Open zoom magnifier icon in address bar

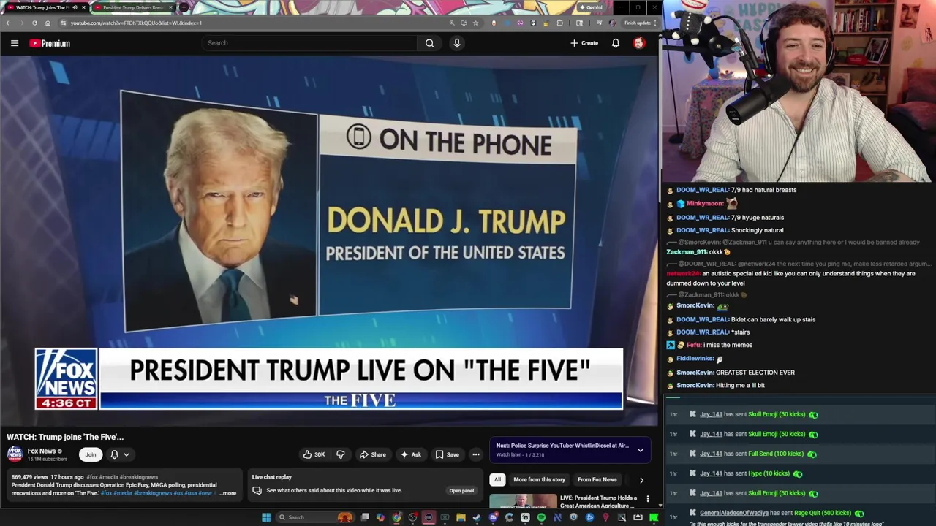(x=452, y=23)
